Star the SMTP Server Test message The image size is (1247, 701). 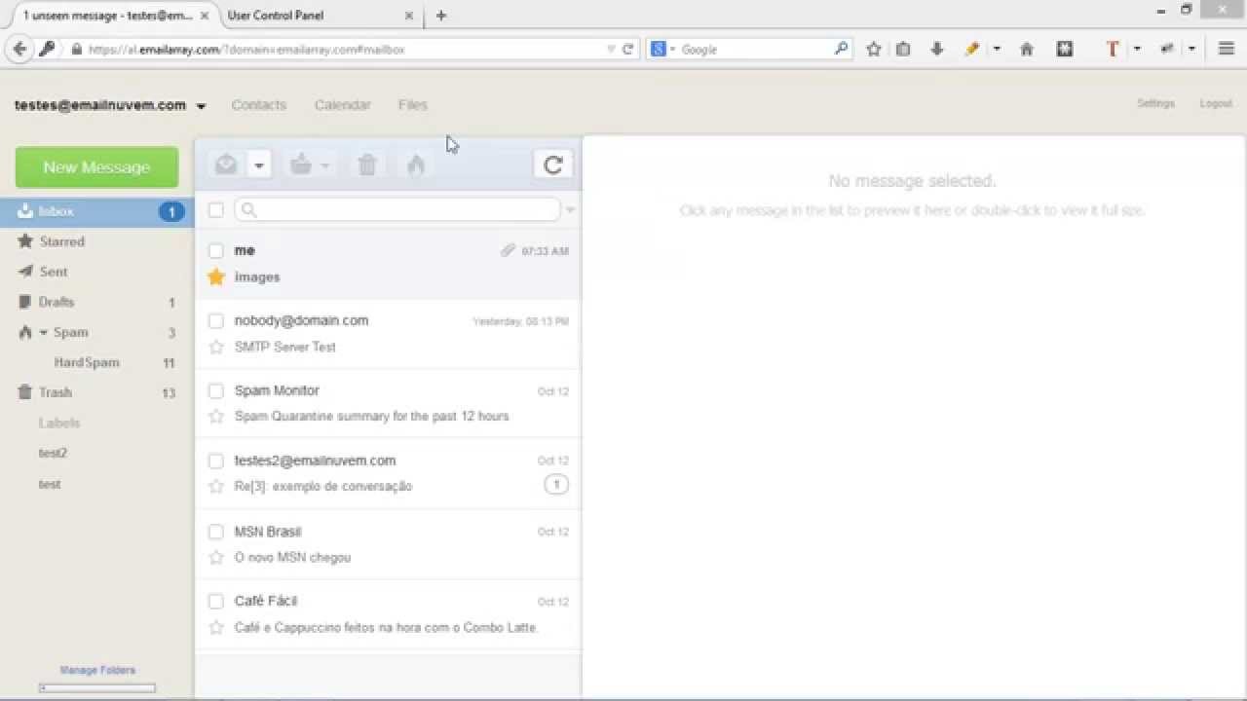(x=216, y=347)
